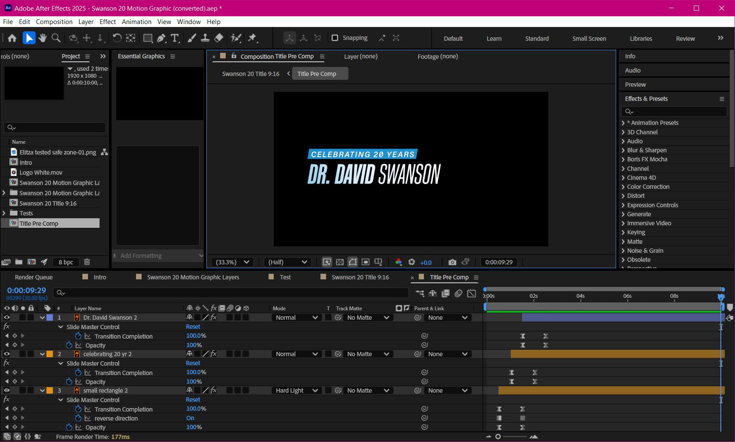Viewport: 735px width, 442px height.
Task: Show more workspaces with double chevron
Action: tap(720, 38)
